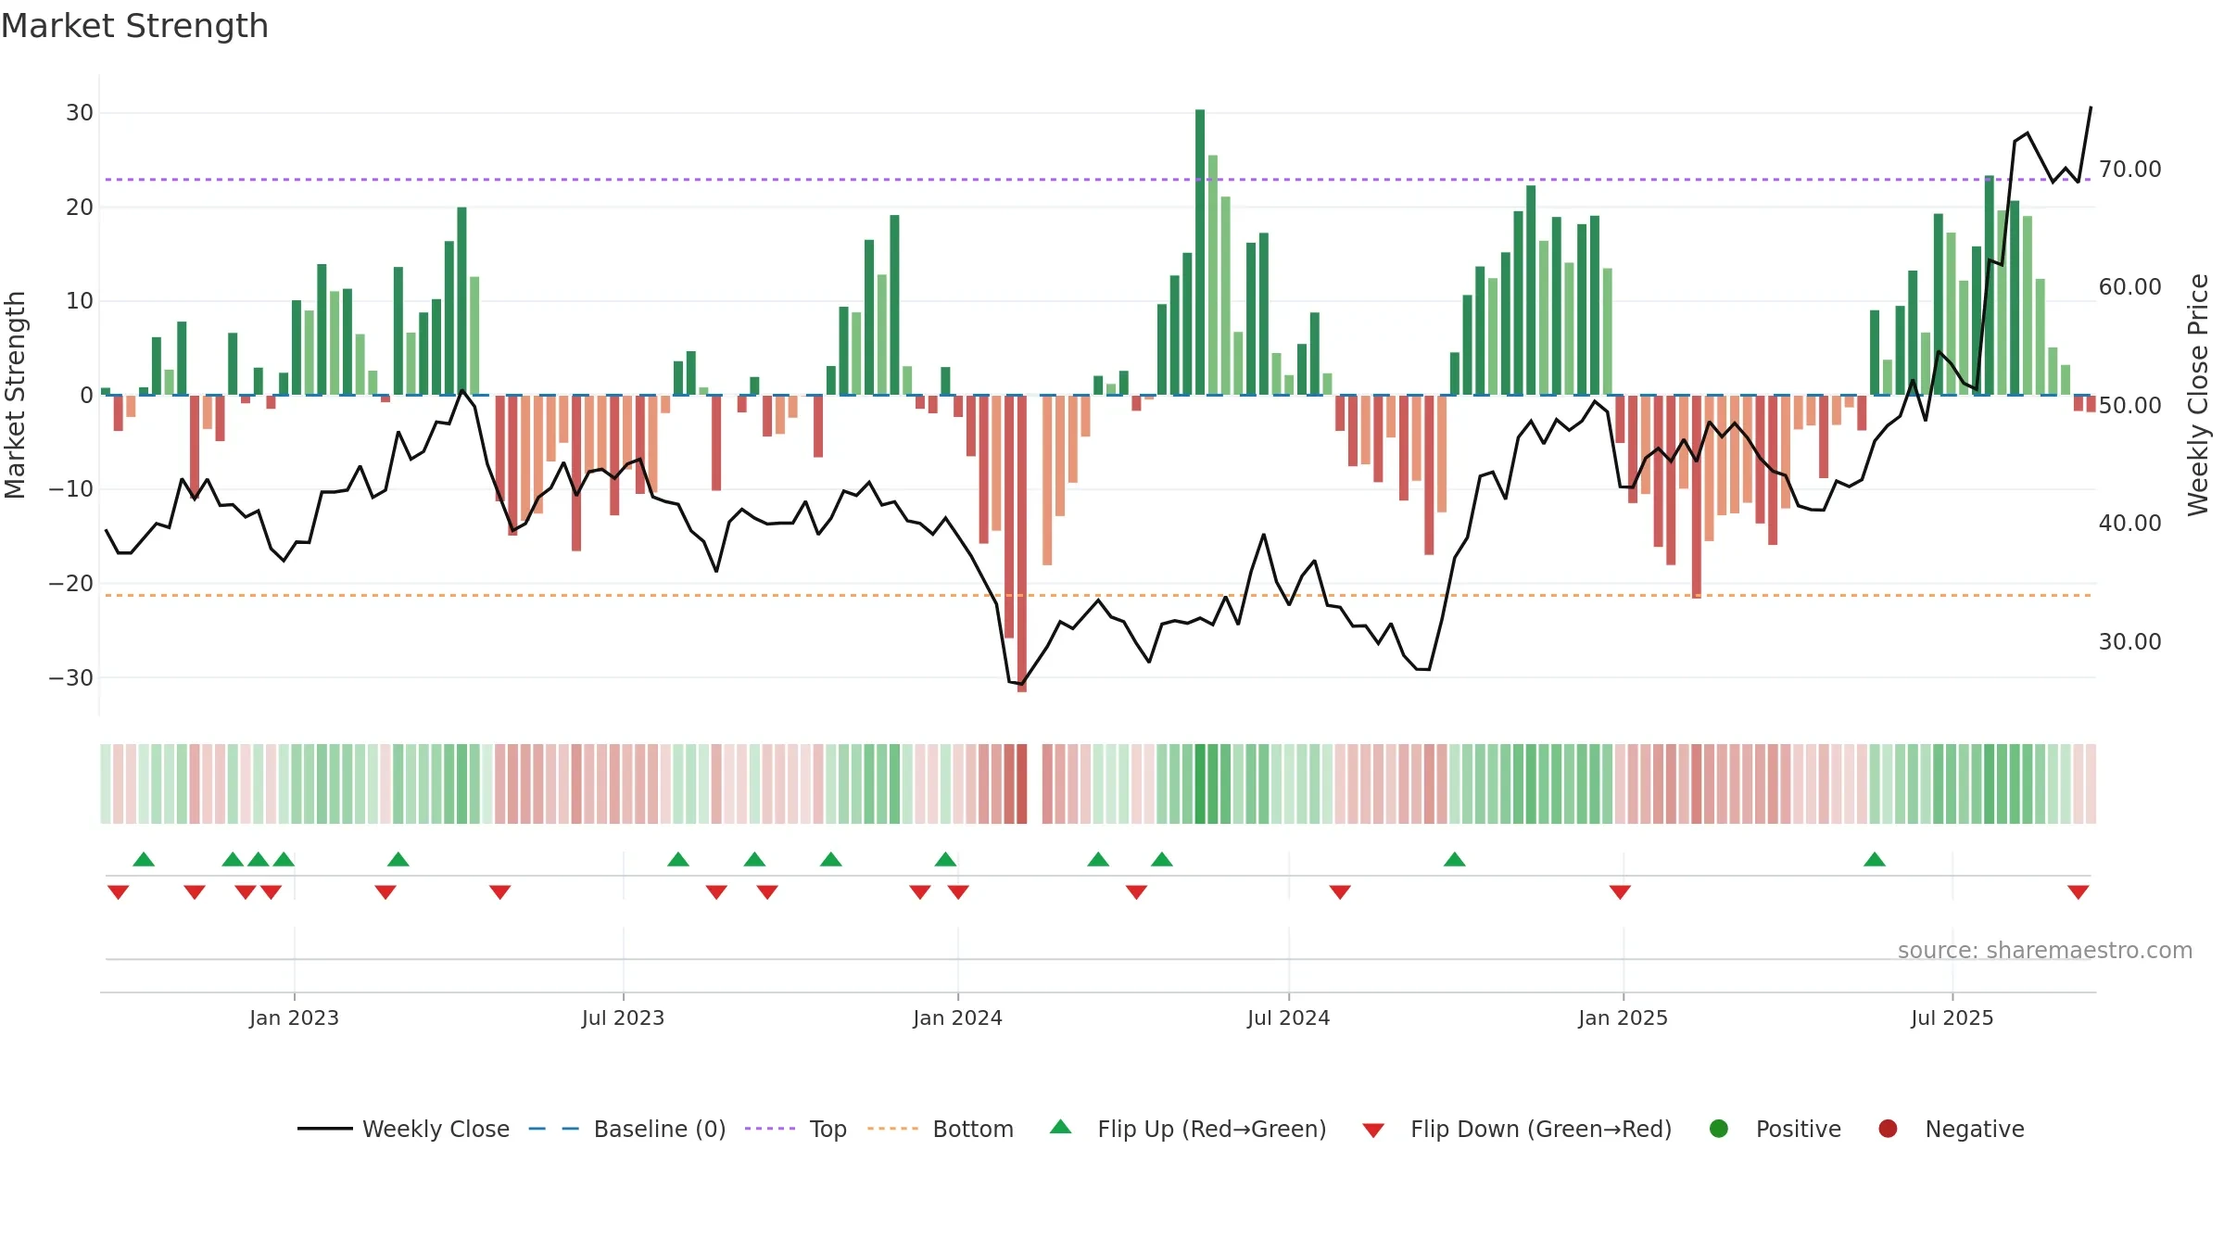Toggle the Bottom legend label
This screenshot has height=1251, width=2224.
coord(973,1129)
